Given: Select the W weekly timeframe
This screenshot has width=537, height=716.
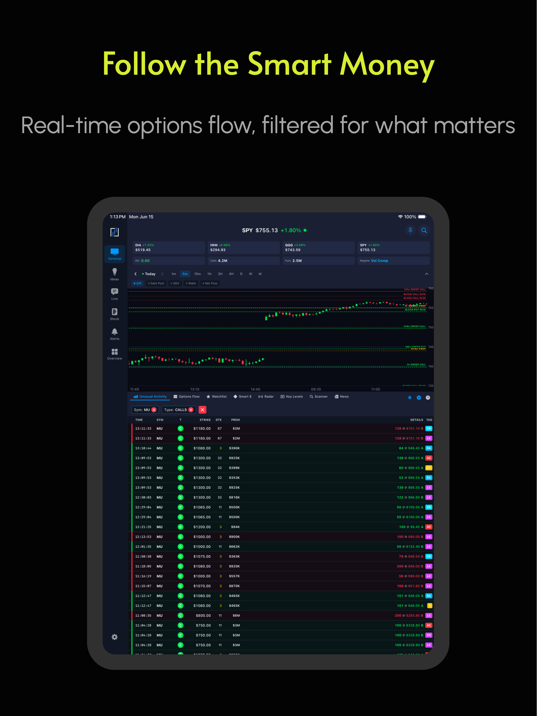Looking at the screenshot, I should pos(250,274).
